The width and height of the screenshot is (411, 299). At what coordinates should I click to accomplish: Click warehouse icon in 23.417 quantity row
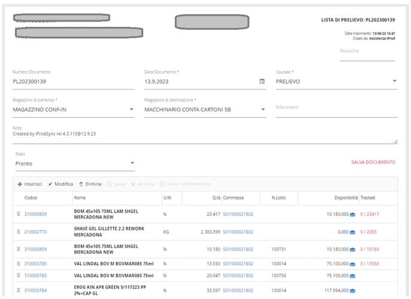352,214
